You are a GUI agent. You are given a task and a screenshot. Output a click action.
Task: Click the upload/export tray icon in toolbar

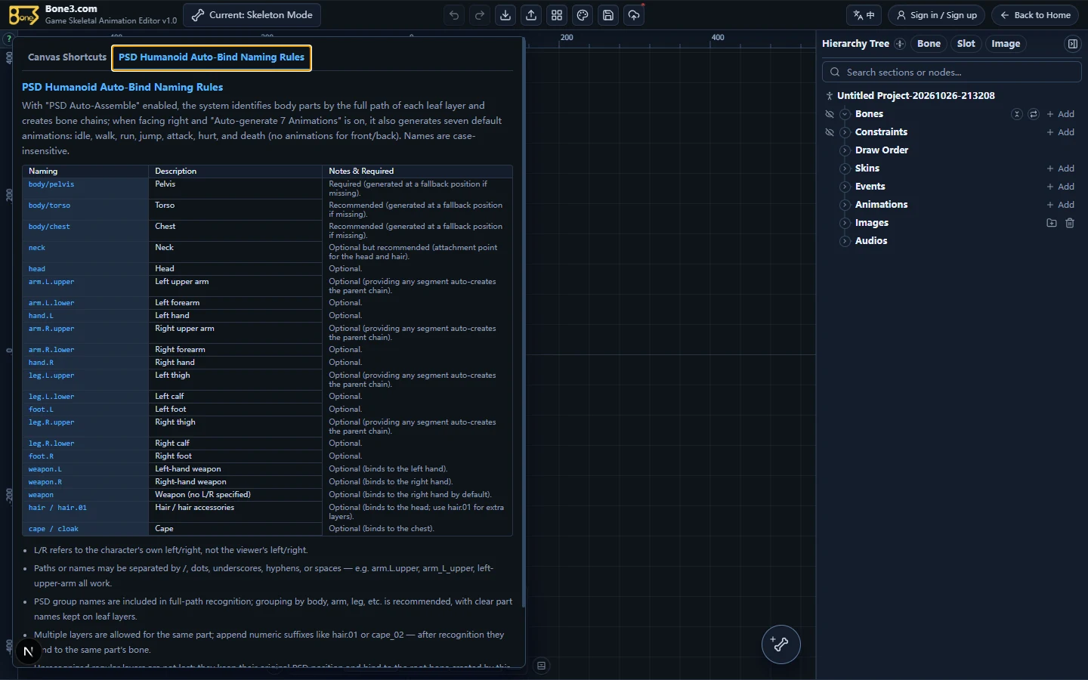tap(531, 15)
